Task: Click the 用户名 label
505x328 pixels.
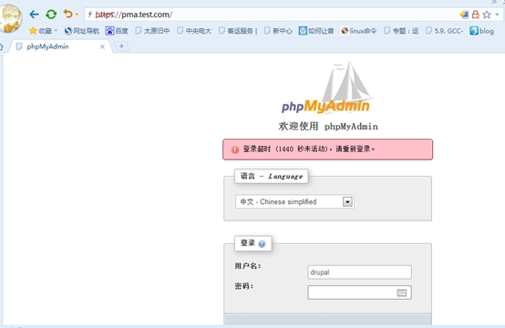Action: pos(247,266)
